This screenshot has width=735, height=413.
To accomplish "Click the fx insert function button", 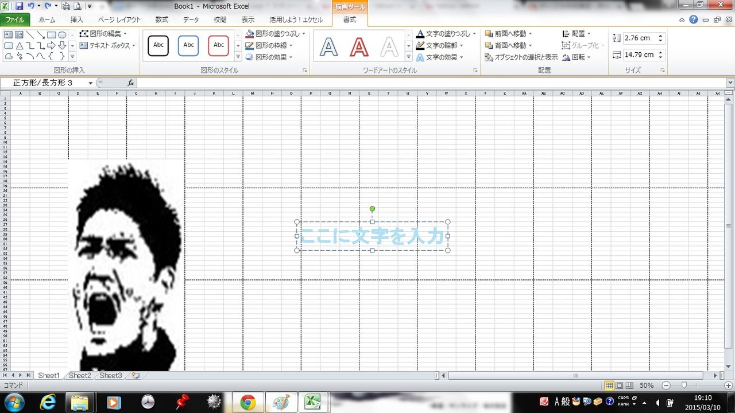I will click(x=131, y=83).
